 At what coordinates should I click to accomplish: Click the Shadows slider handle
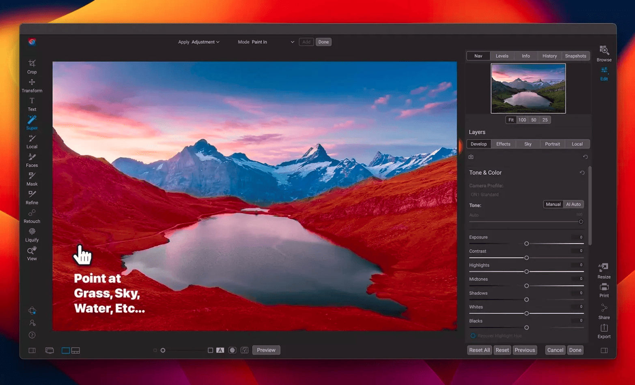[527, 299]
